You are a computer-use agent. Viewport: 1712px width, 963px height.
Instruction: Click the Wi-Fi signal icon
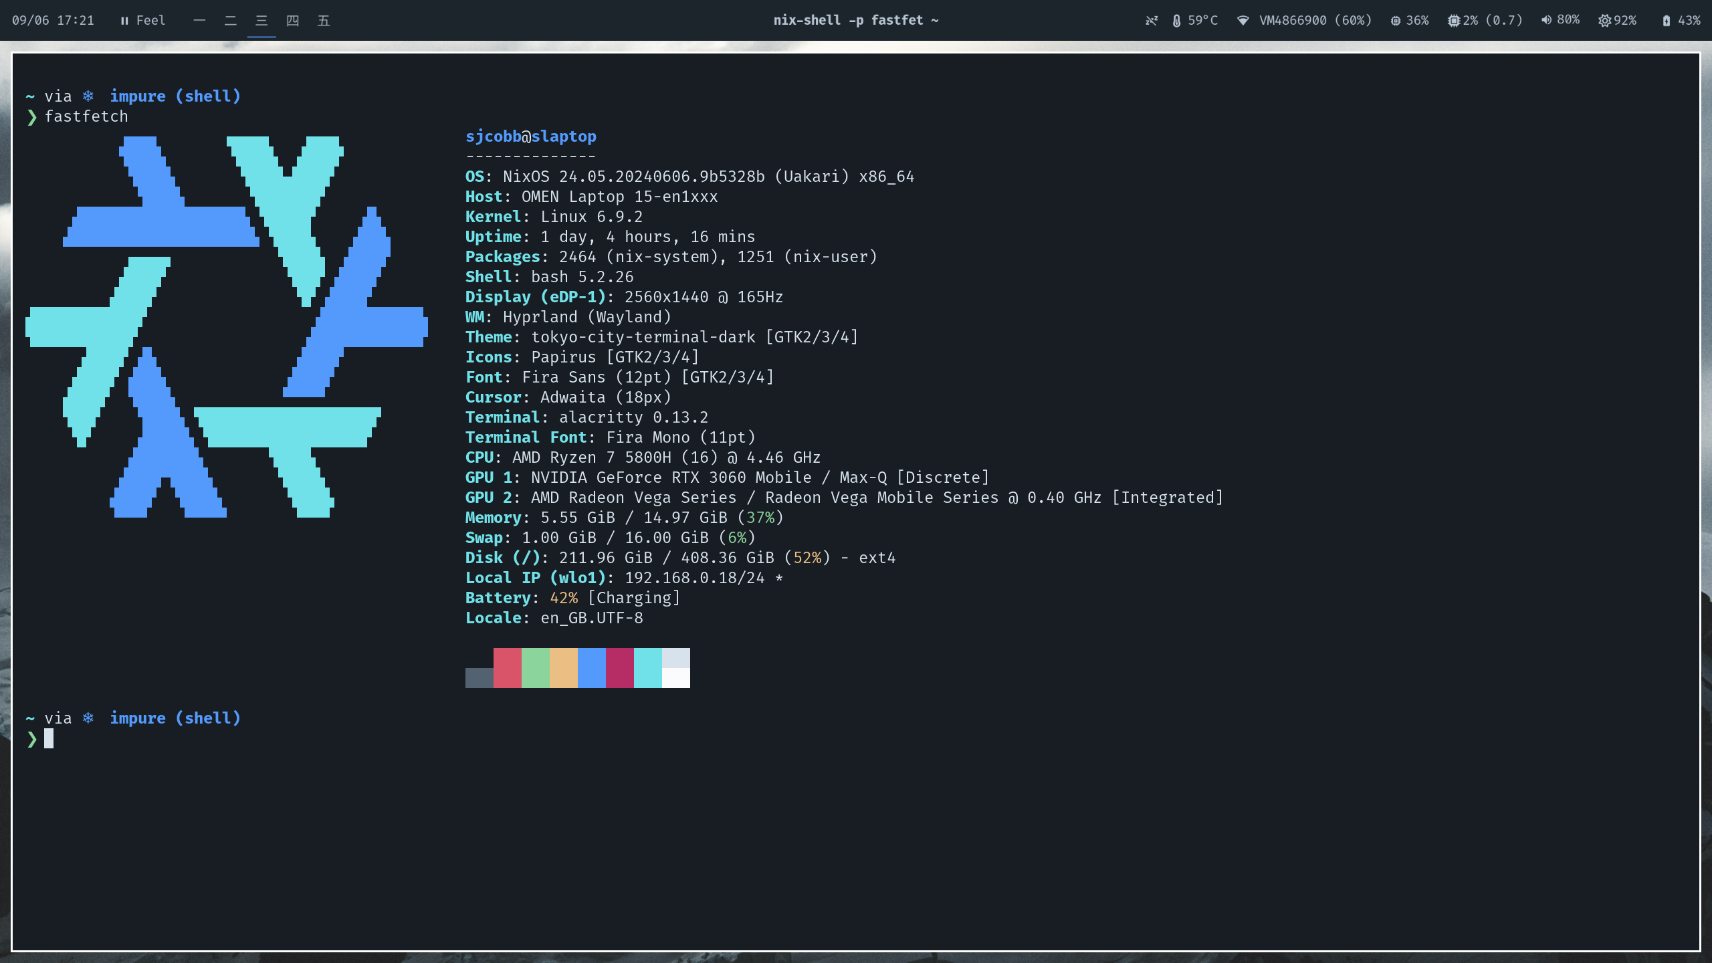point(1243,21)
